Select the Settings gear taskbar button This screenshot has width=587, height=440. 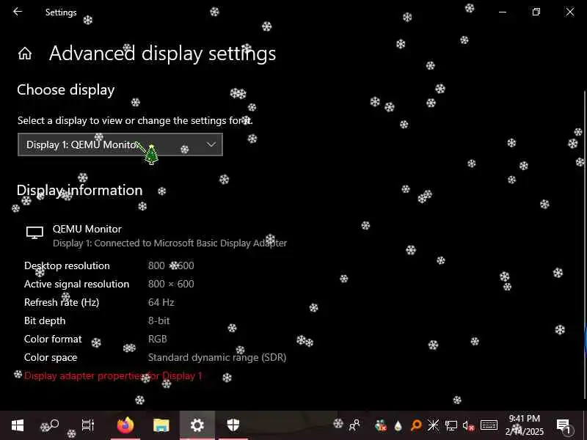tap(197, 425)
